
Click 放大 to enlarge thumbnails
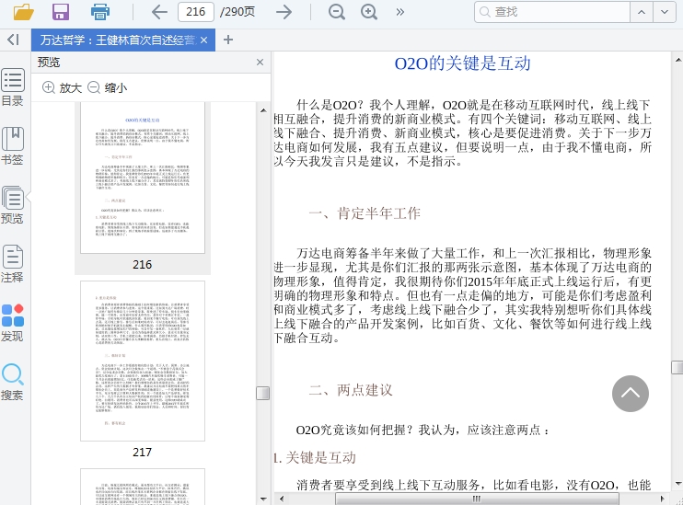(x=63, y=88)
